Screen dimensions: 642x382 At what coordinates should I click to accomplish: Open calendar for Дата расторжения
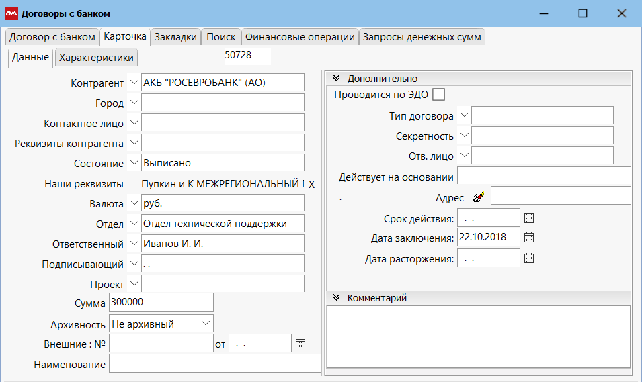coord(529,258)
